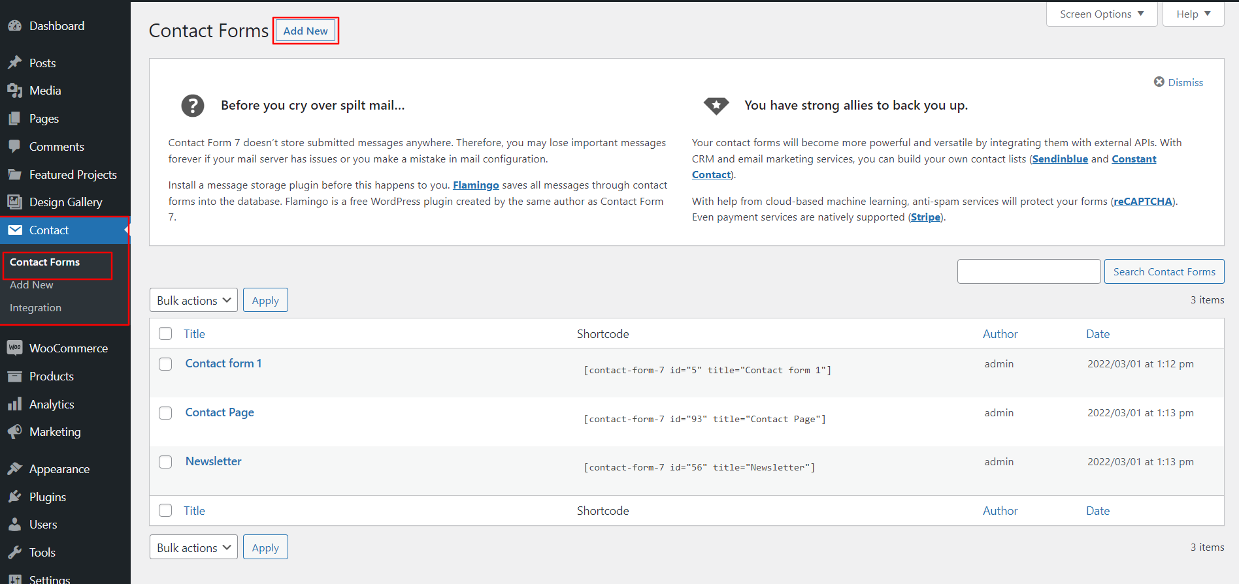Click the Design Gallery image icon
This screenshot has width=1239, height=584.
pos(14,202)
